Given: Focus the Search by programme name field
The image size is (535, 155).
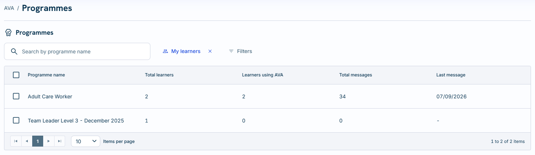Looking at the screenshot, I should pyautogui.click(x=77, y=52).
